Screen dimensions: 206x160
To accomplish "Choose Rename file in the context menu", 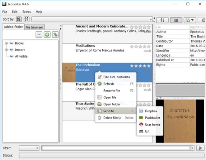I will click(116, 90).
